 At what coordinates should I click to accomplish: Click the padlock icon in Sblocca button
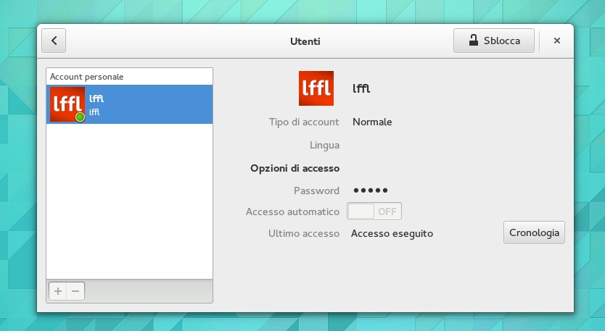click(473, 41)
